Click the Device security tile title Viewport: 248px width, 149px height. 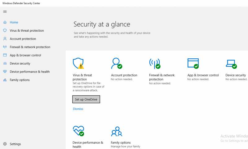pyautogui.click(x=236, y=75)
